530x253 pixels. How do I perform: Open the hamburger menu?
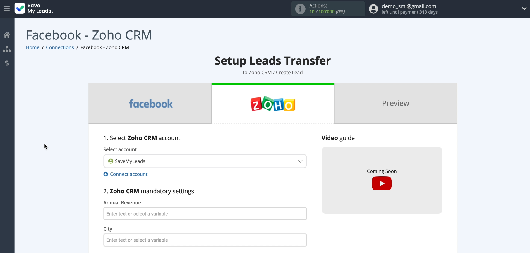(x=7, y=9)
